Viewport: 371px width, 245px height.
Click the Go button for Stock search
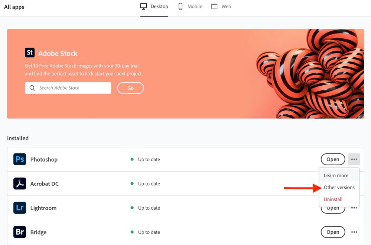[x=130, y=88]
